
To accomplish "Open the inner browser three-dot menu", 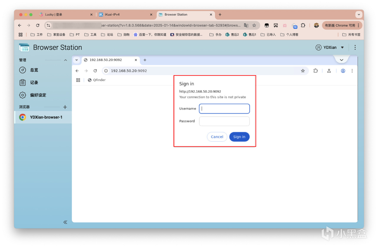I will (x=352, y=71).
